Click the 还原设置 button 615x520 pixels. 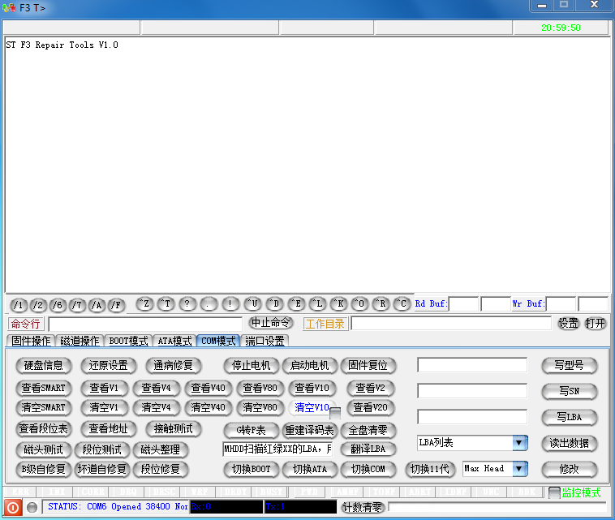(x=108, y=366)
